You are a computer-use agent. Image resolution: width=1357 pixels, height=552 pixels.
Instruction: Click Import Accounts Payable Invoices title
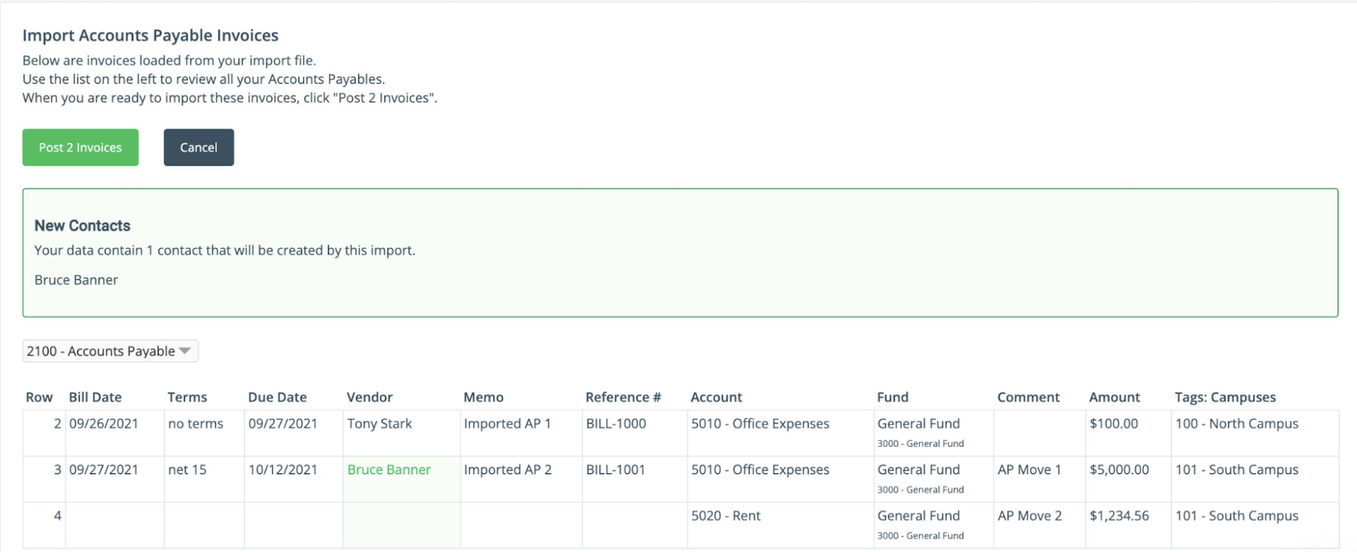[150, 35]
